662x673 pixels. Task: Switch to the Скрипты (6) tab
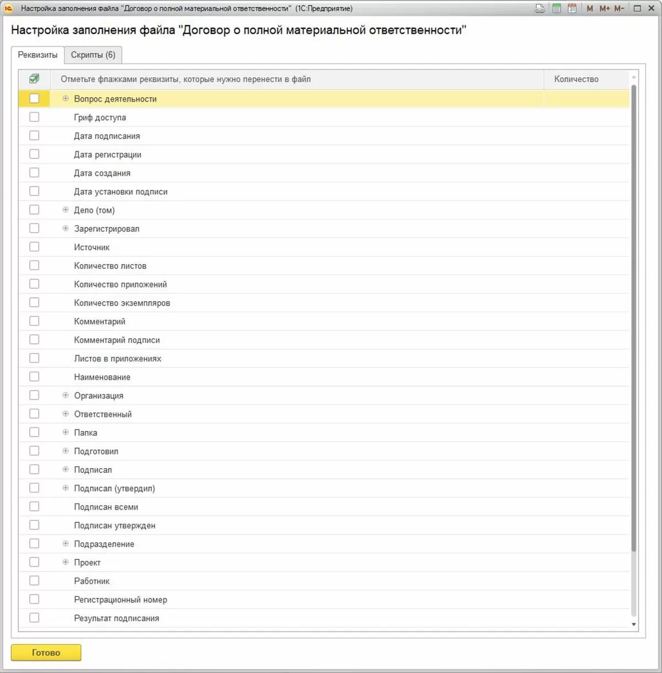tap(93, 55)
